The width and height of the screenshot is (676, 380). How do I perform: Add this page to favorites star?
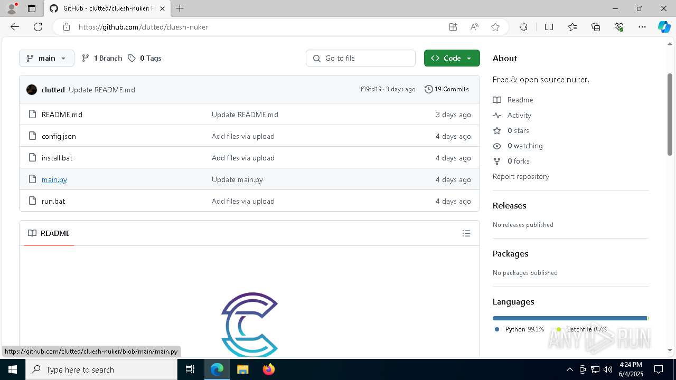pyautogui.click(x=495, y=27)
